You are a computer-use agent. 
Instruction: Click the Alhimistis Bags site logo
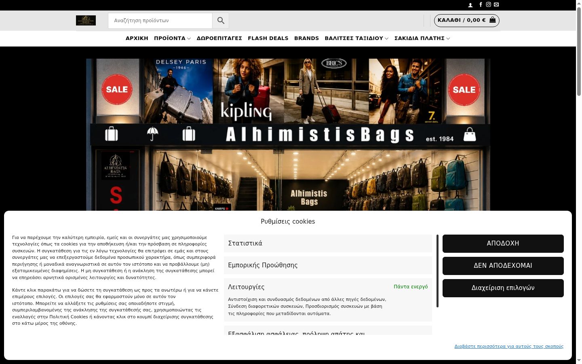[x=86, y=20]
